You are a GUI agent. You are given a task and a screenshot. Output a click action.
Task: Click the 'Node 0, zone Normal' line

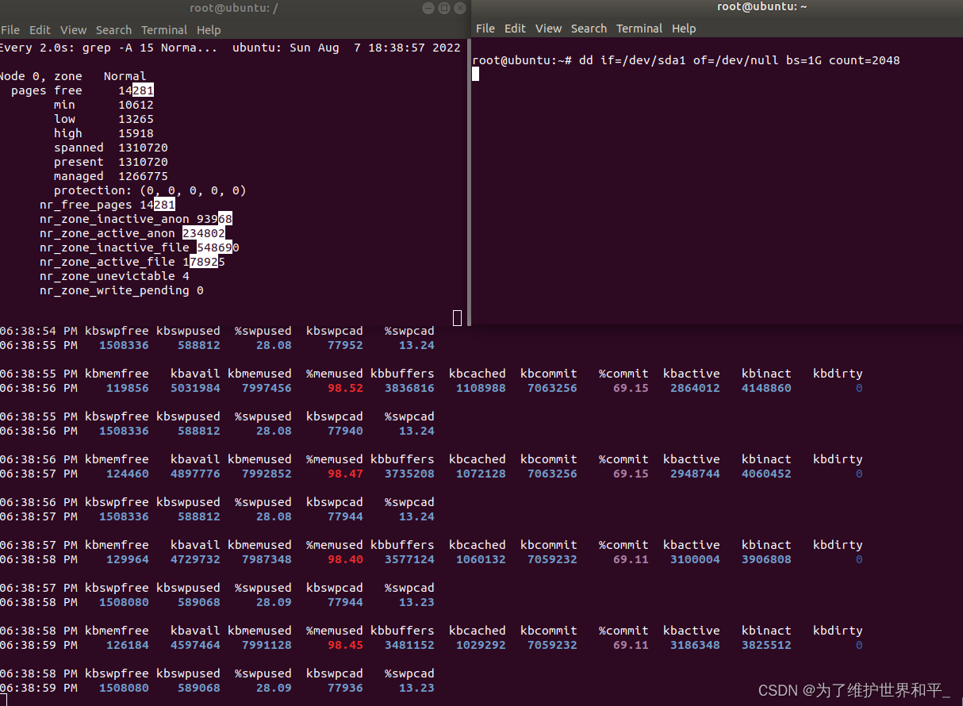click(x=73, y=76)
